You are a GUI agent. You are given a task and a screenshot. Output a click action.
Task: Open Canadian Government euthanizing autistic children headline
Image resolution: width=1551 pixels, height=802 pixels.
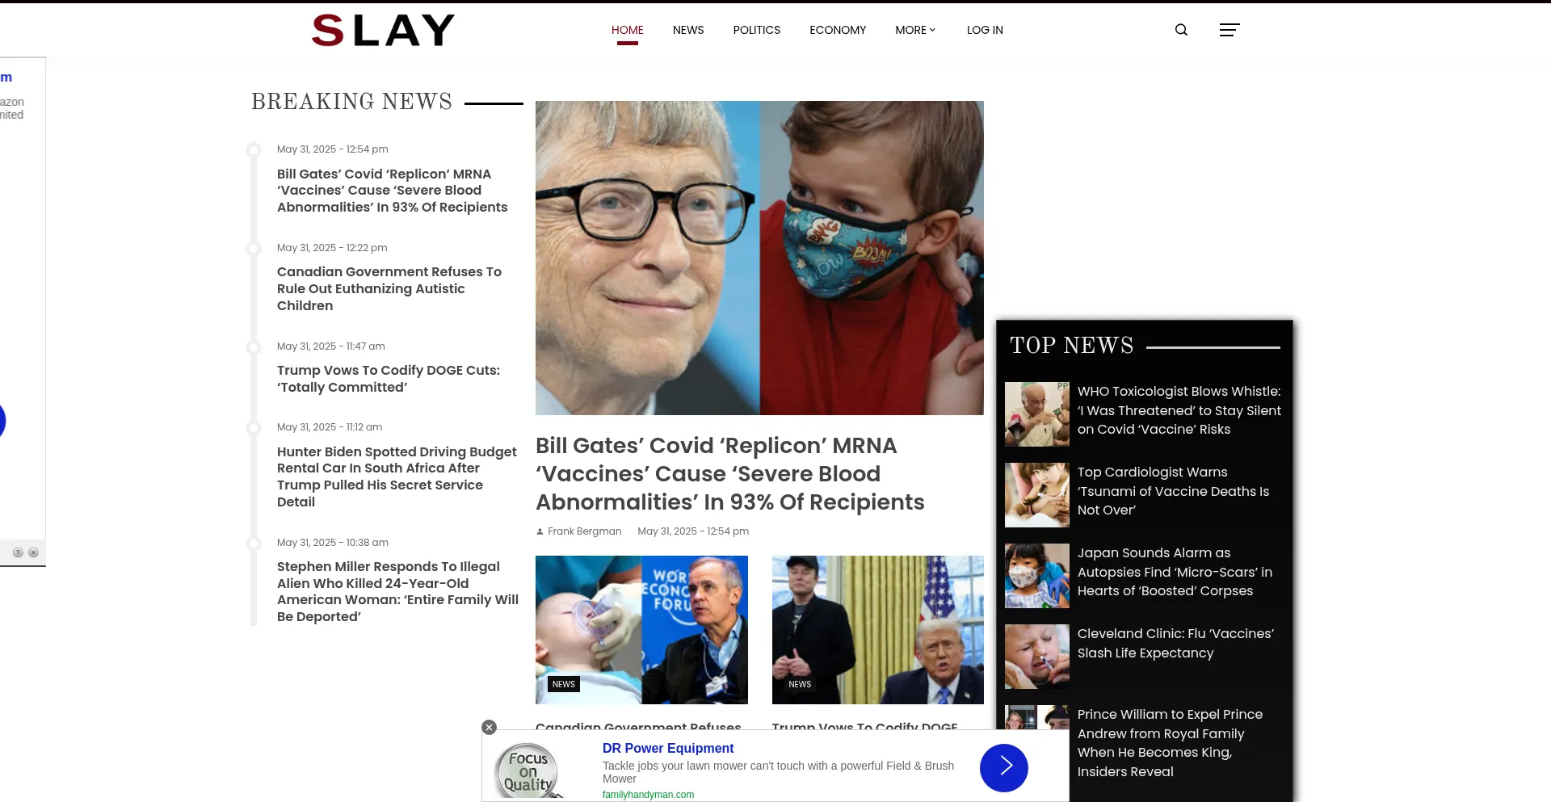[389, 288]
